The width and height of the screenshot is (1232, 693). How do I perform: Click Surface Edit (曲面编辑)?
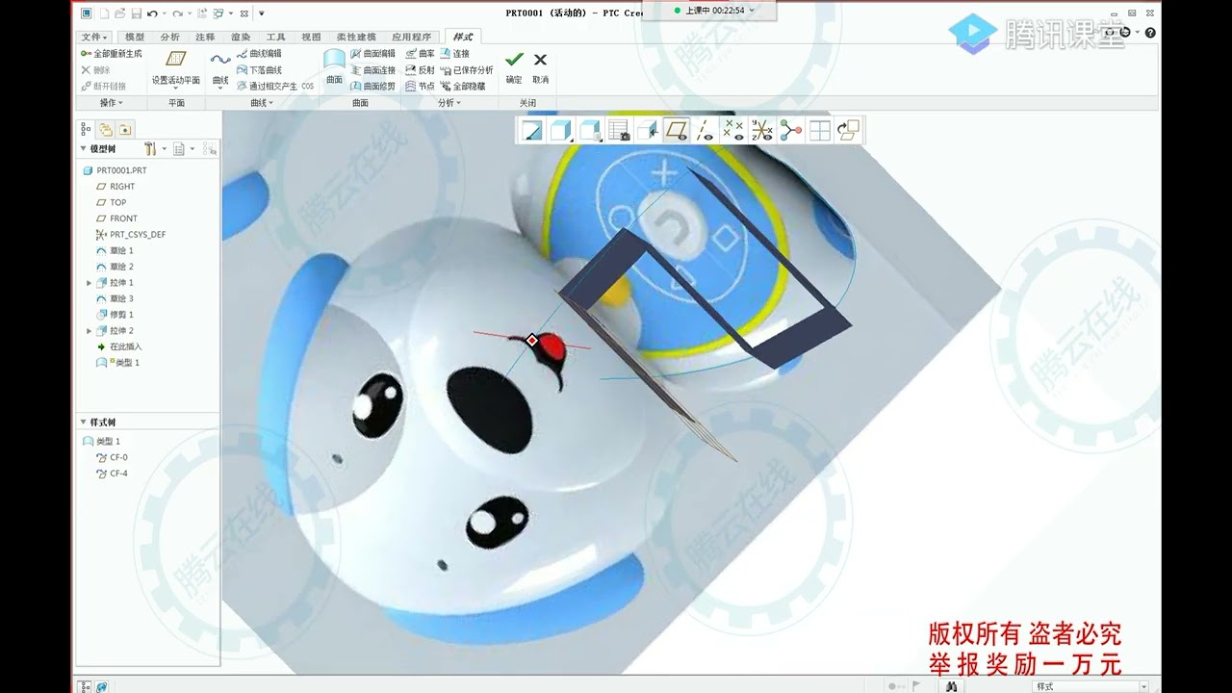pyautogui.click(x=372, y=54)
